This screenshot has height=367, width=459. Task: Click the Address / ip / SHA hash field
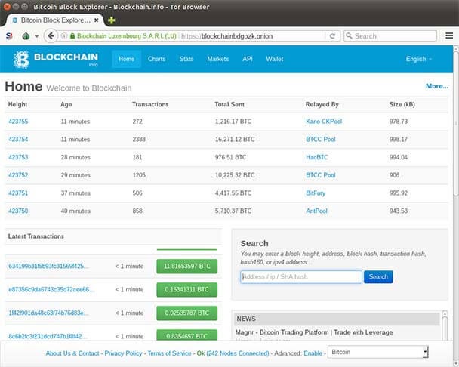tap(301, 277)
